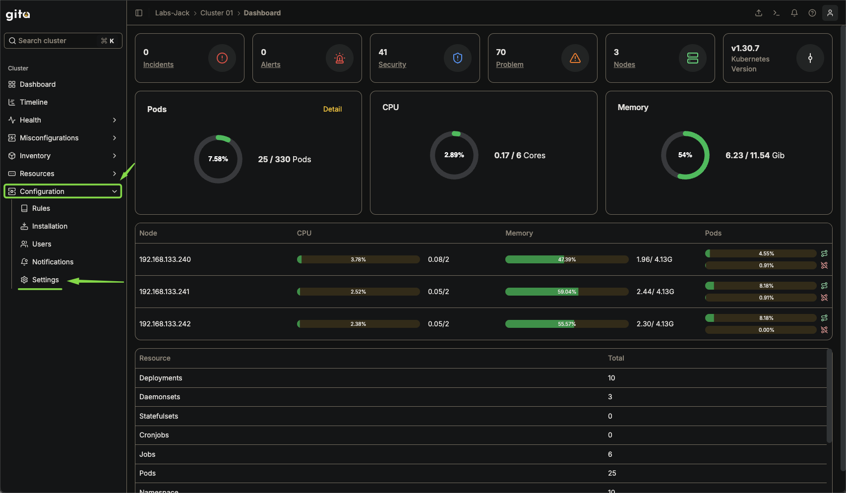Click the Alerts siren icon
Viewport: 846px width, 493px height.
pyautogui.click(x=340, y=58)
